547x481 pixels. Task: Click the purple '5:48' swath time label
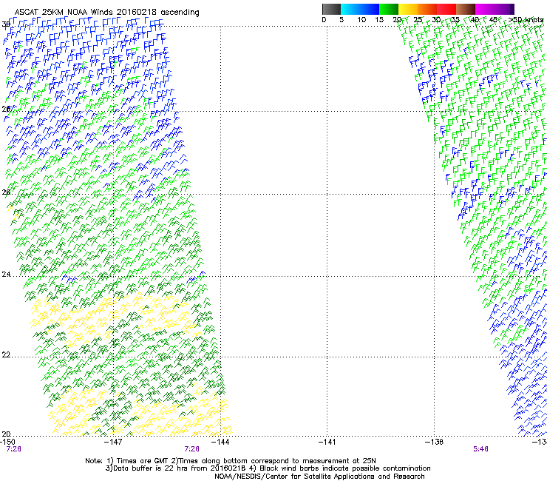[x=480, y=449]
